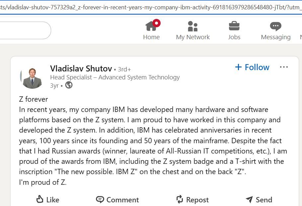Open the post's three-dot options menu

pos(284,67)
